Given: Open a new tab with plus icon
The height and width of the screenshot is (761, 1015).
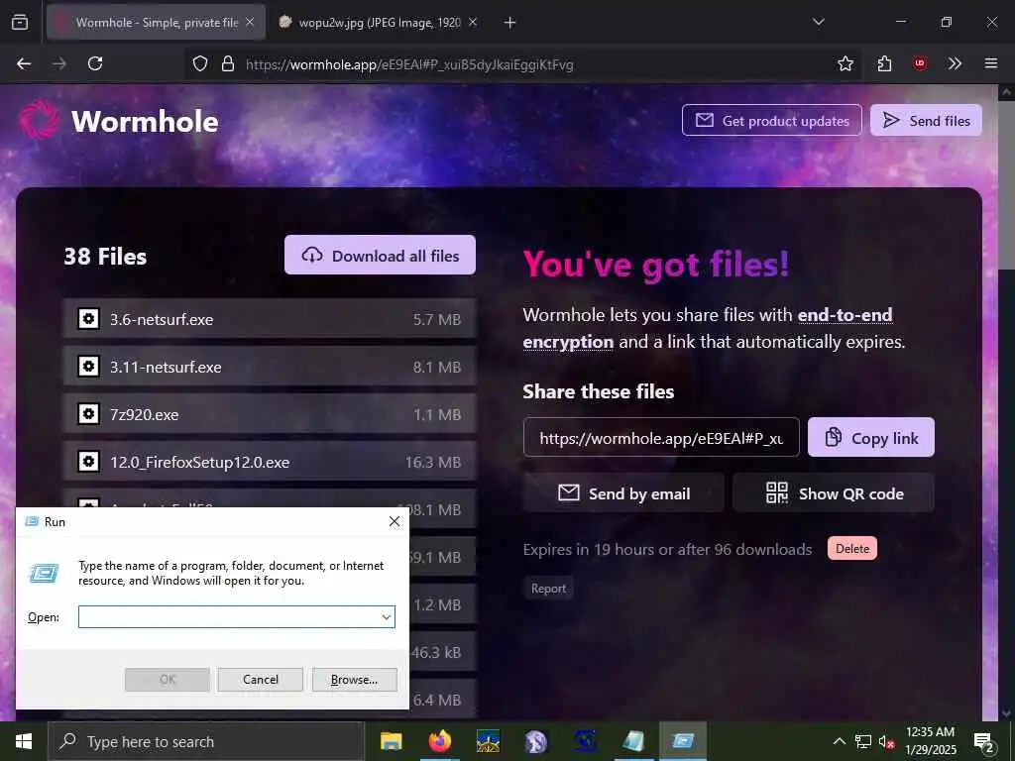Looking at the screenshot, I should click(x=510, y=23).
